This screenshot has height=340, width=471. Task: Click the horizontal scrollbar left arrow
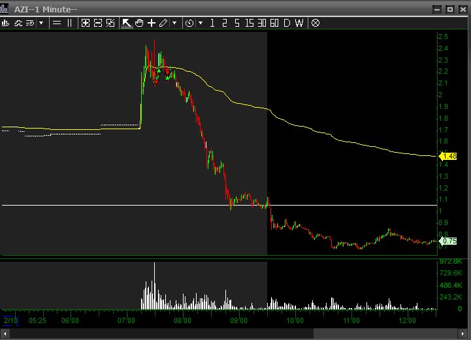[x=5, y=333]
